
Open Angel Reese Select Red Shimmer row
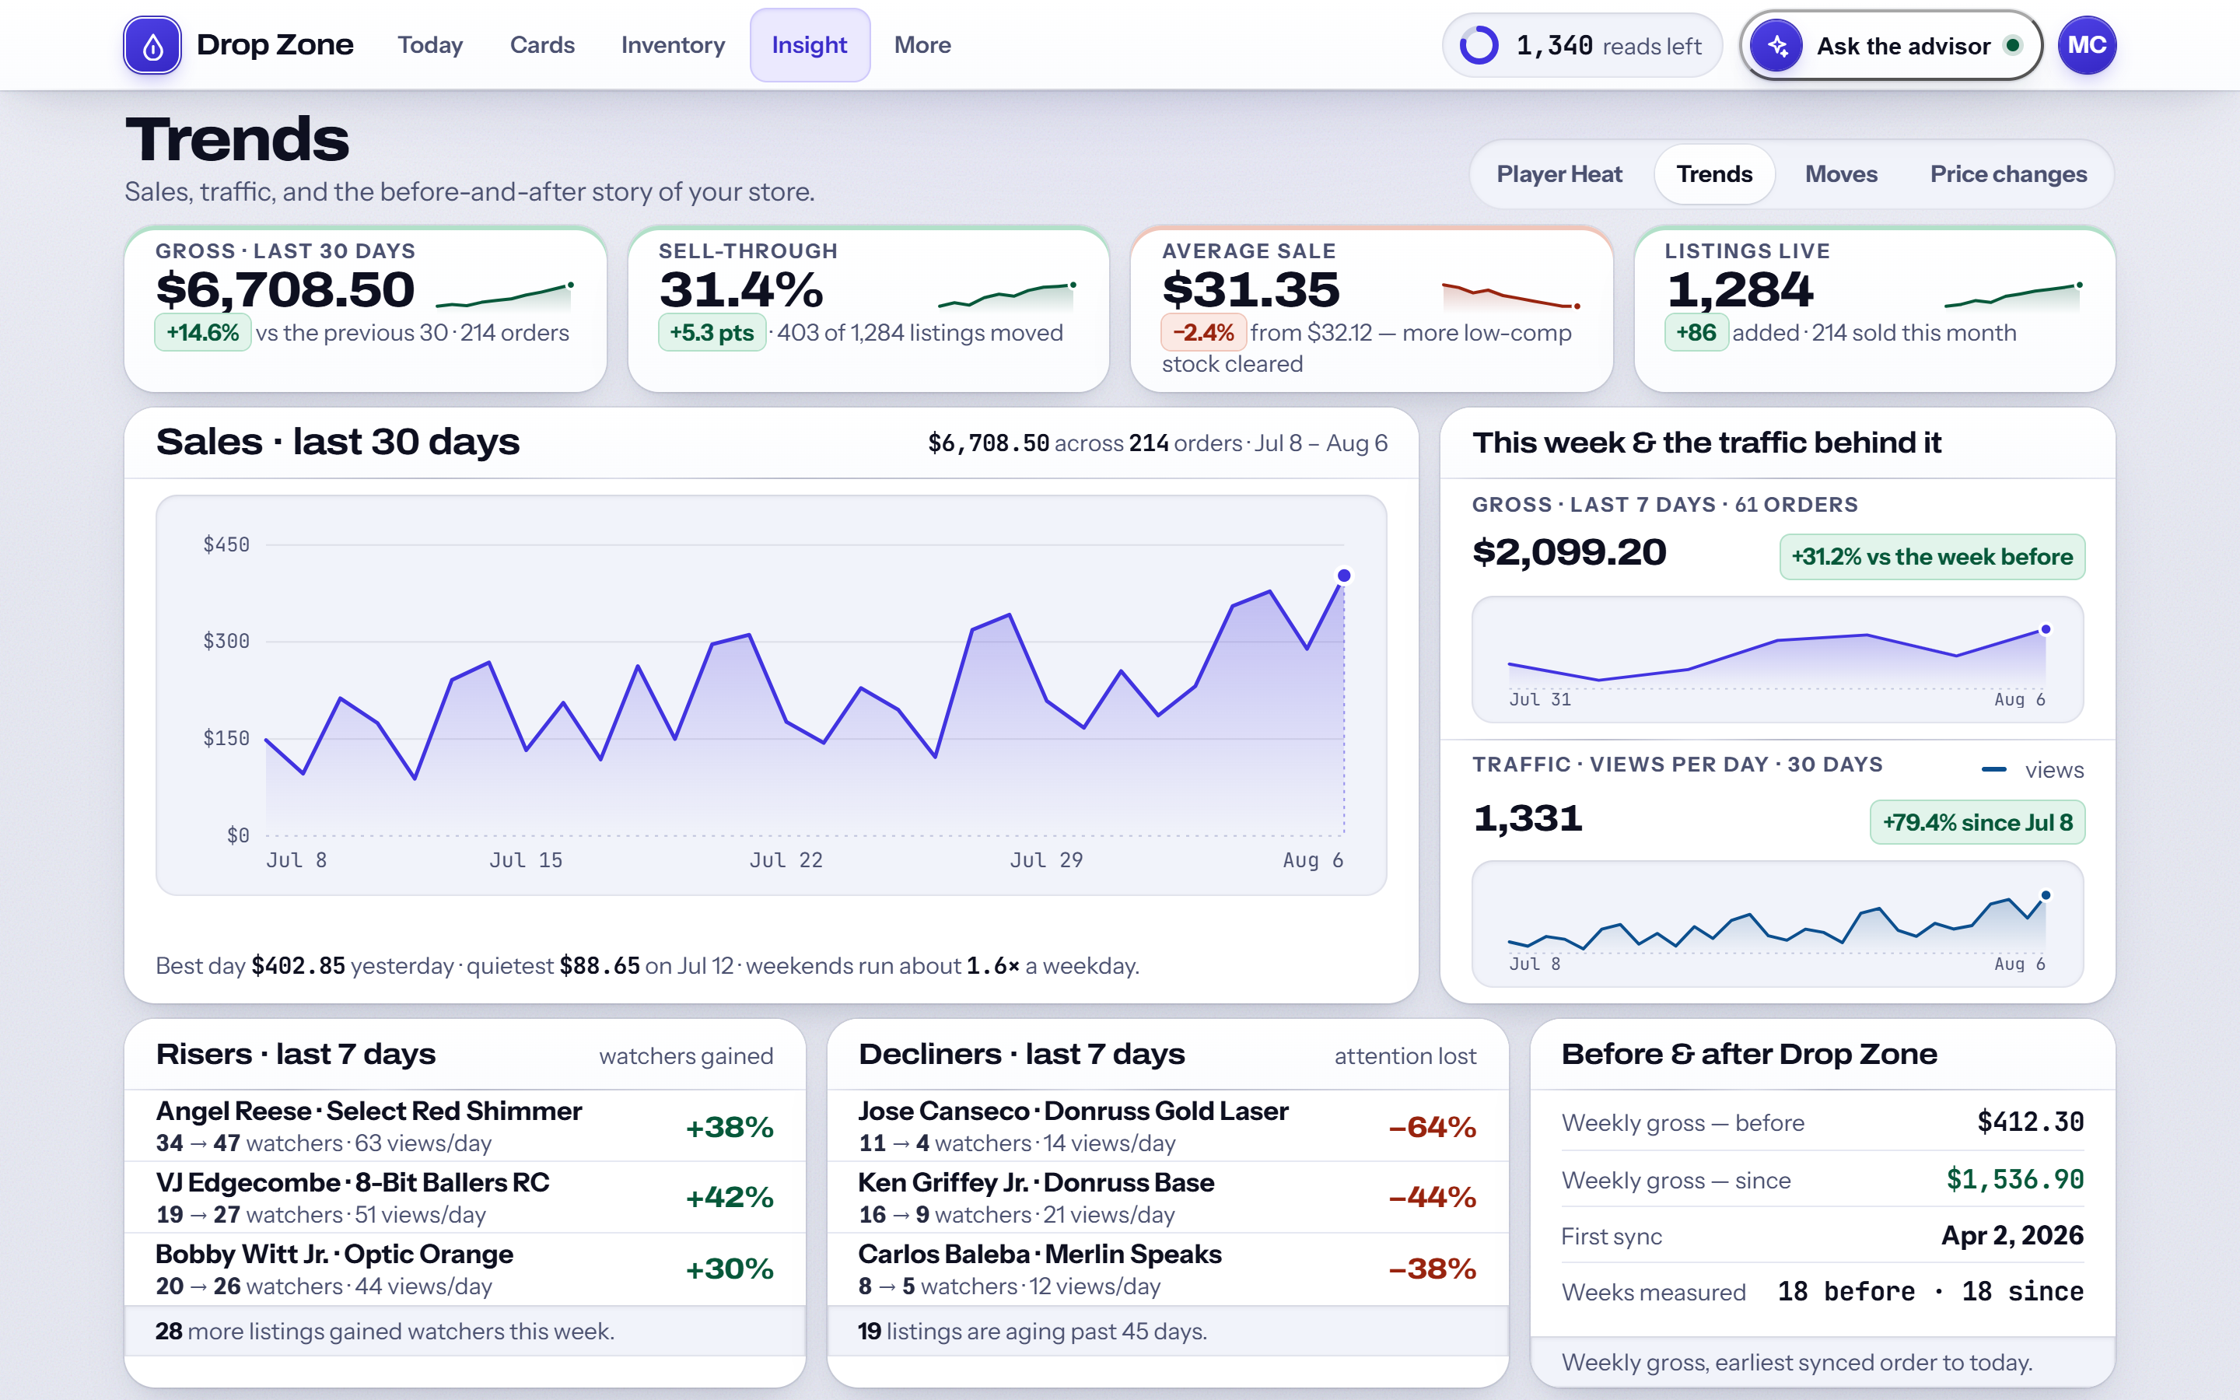point(464,1126)
